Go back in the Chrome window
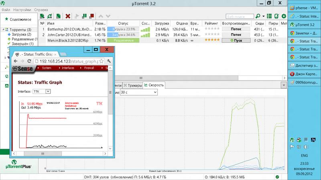This screenshot has height=180, width=321. [x=16, y=61]
